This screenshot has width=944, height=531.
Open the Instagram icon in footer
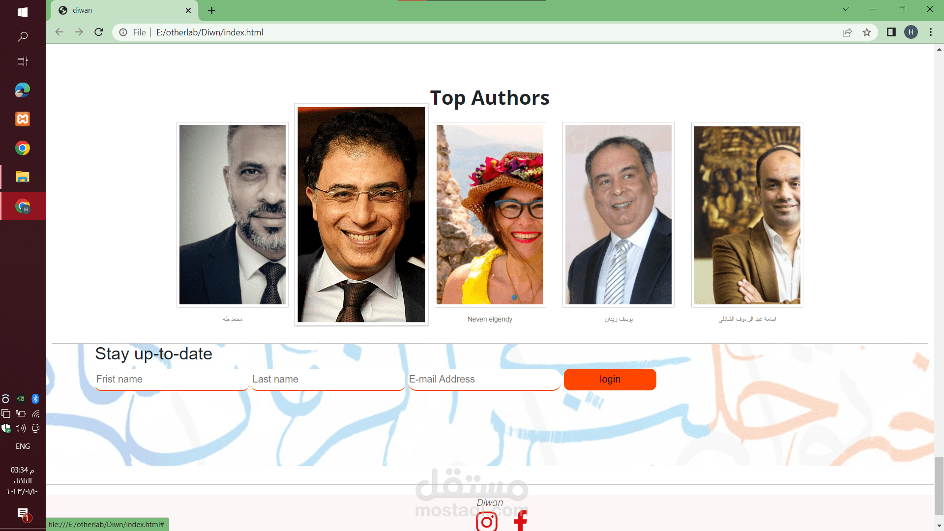487,521
